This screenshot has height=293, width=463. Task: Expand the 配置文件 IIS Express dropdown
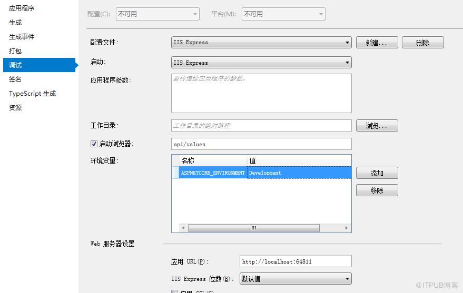pyautogui.click(x=261, y=43)
